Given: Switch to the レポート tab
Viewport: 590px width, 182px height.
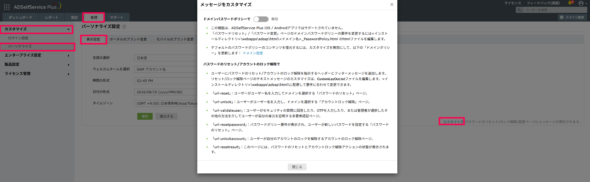Looking at the screenshot, I should (52, 17).
